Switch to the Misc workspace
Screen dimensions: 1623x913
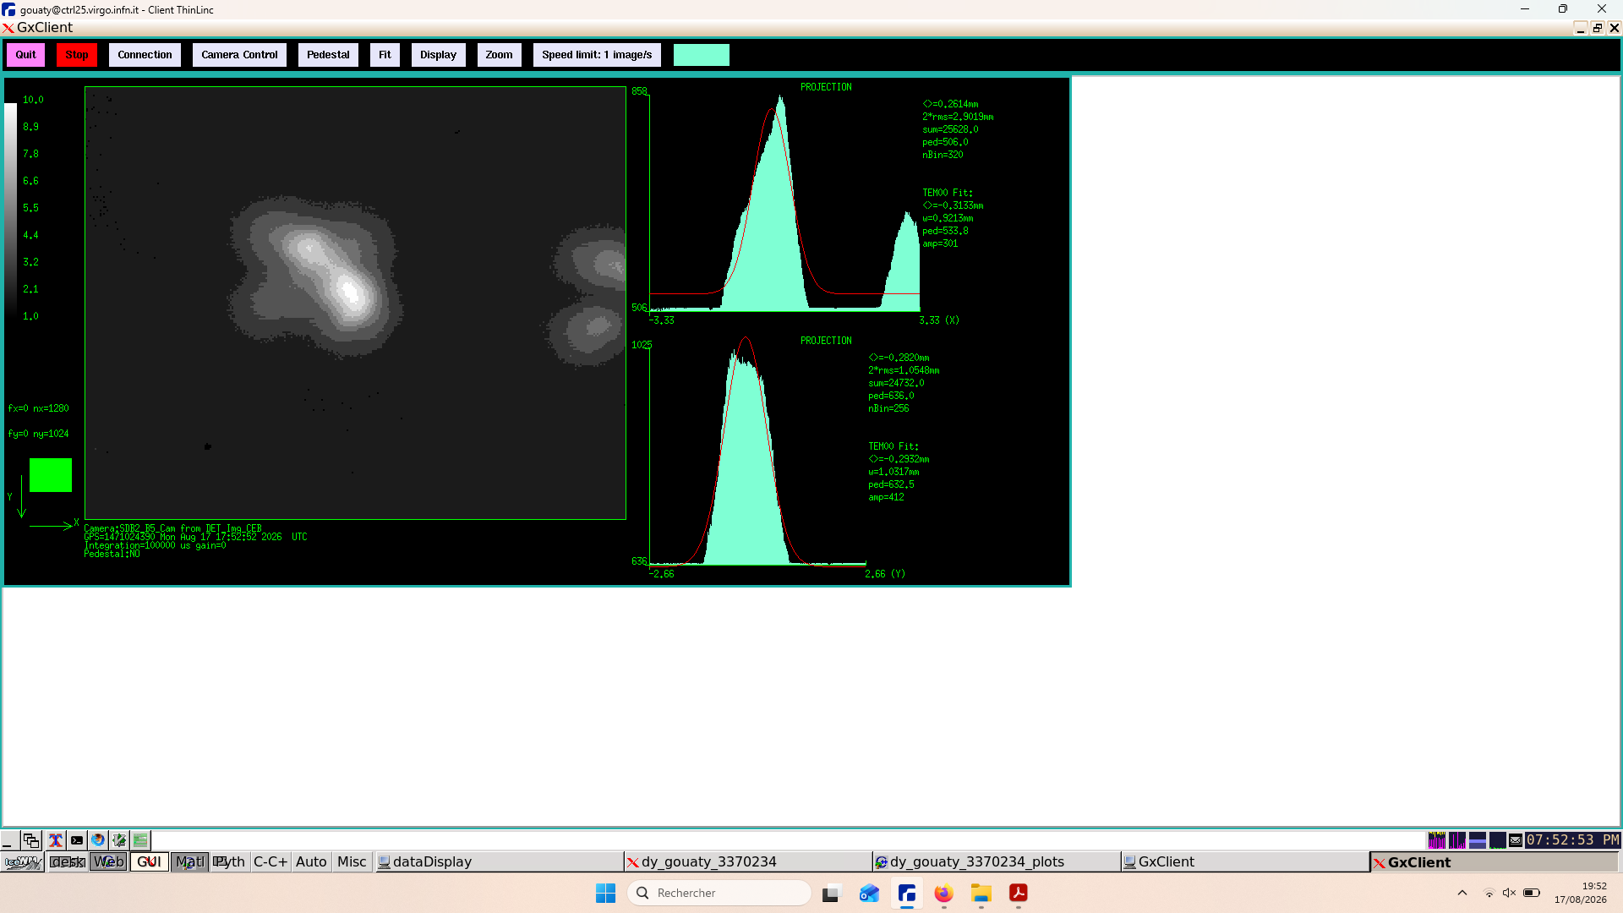click(x=352, y=862)
